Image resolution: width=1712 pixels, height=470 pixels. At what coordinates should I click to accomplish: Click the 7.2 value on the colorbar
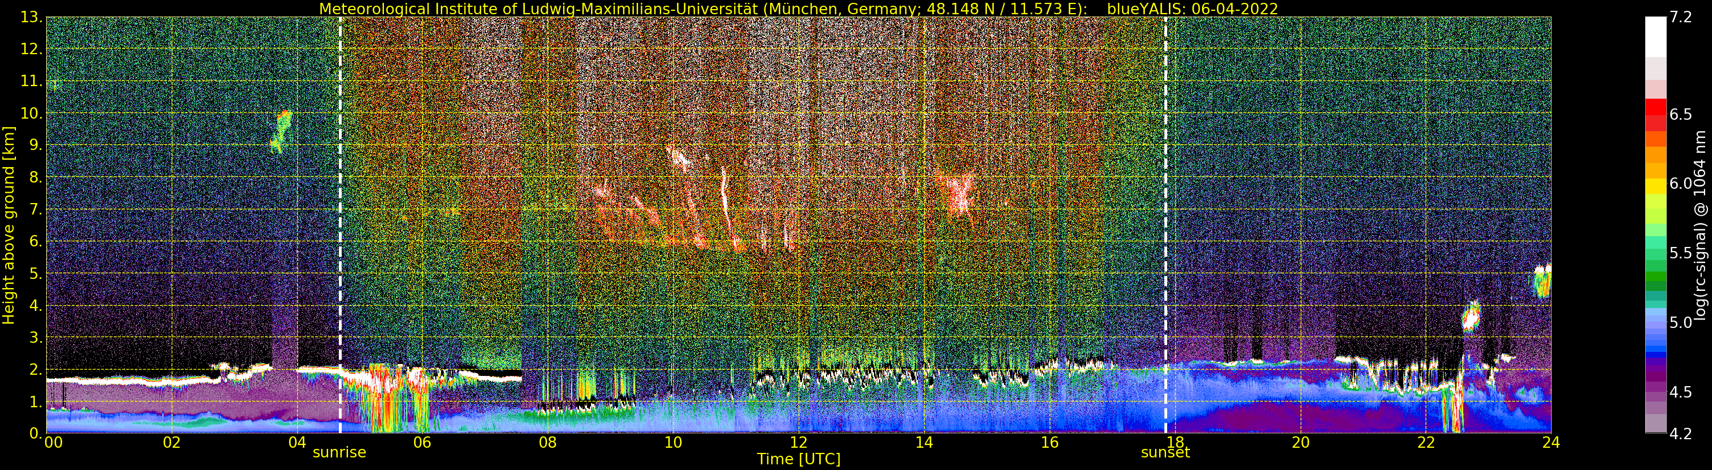(1681, 17)
